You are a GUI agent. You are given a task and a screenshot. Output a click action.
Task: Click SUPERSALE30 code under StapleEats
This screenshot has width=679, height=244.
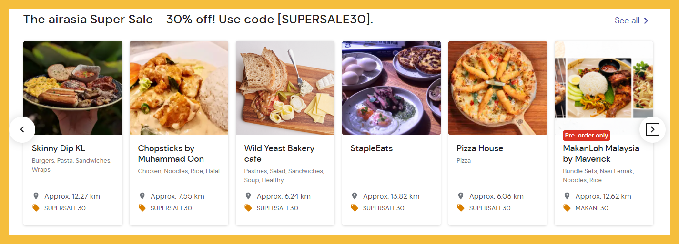384,208
